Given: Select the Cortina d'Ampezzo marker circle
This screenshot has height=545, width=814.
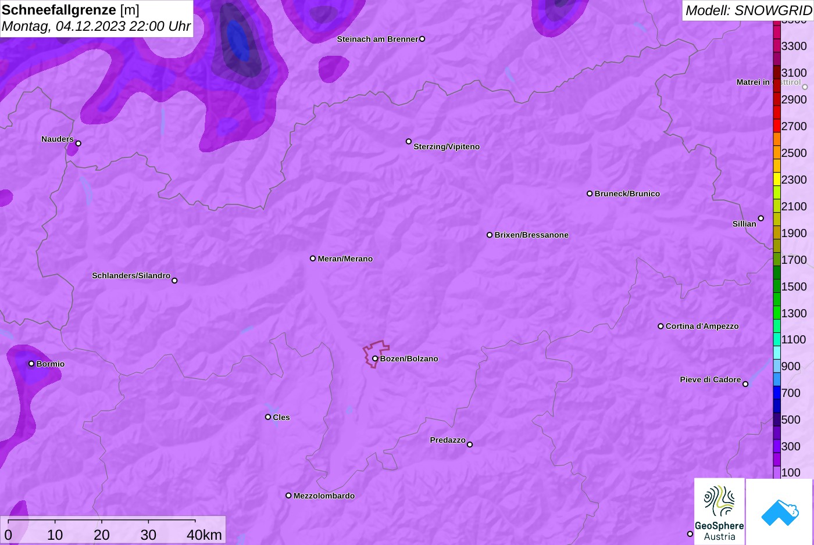Looking at the screenshot, I should point(661,326).
